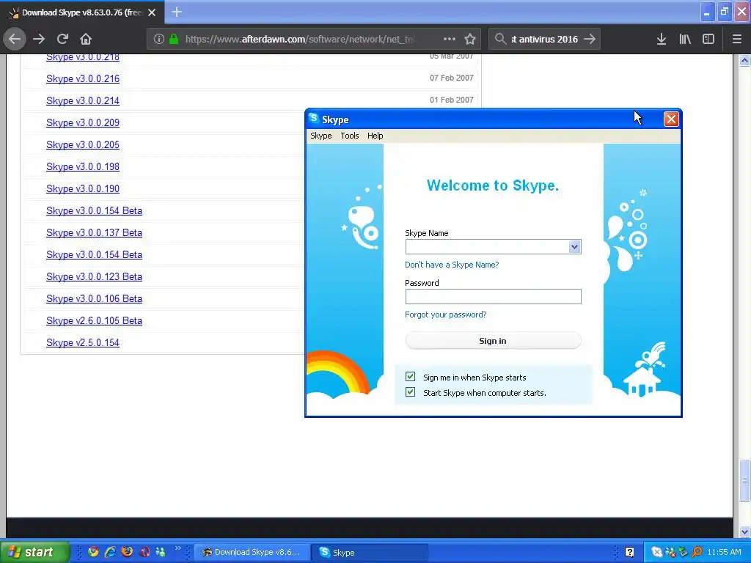Switch to Skype taskbar button
Image resolution: width=751 pixels, height=563 pixels.
coord(370,552)
